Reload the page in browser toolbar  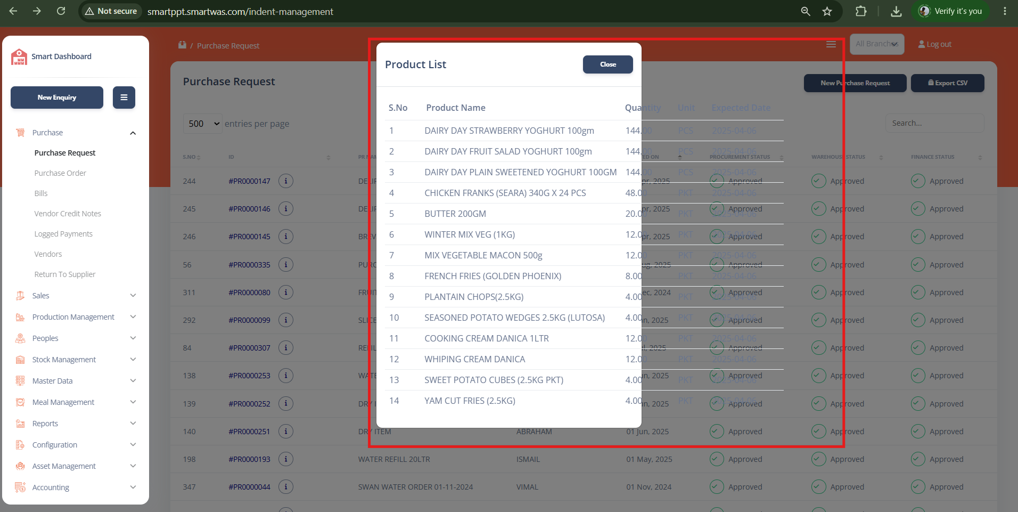click(x=61, y=11)
